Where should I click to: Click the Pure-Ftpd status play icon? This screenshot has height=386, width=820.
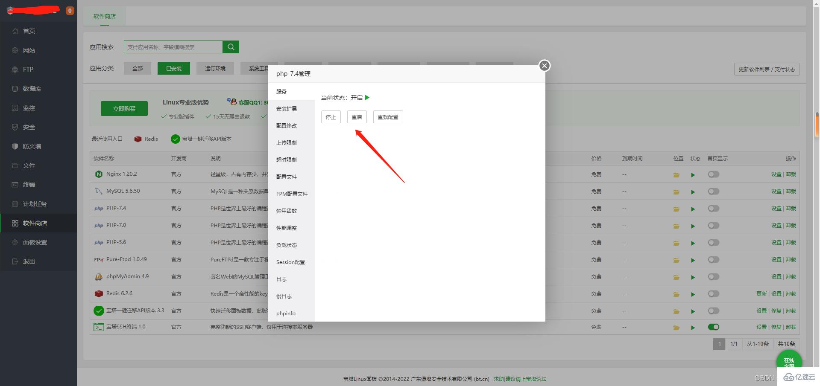[693, 260]
